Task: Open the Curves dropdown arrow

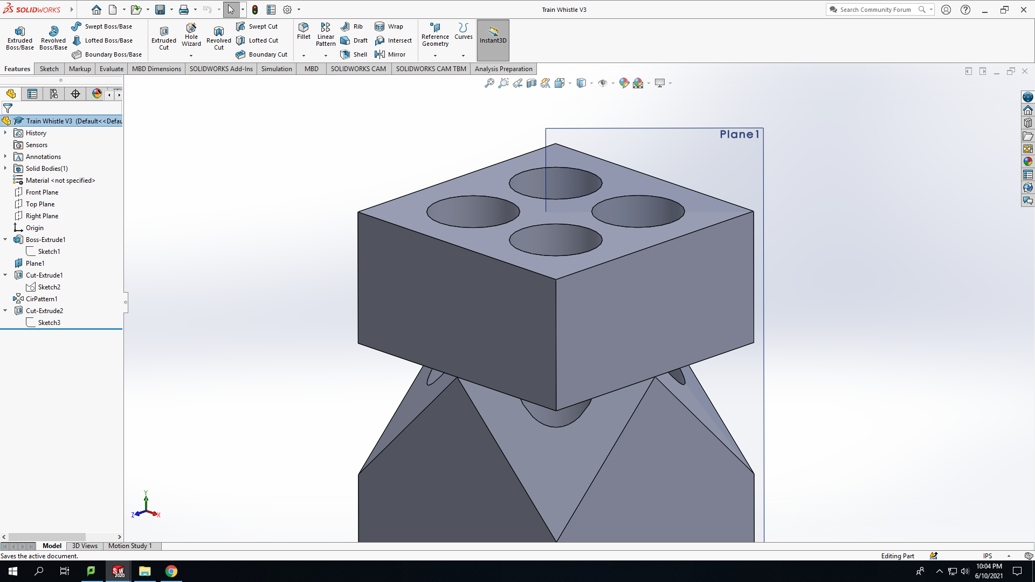Action: click(x=463, y=56)
